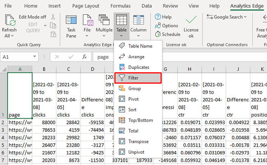267x165 pixels.
Task: Open the Schedule tool
Action: [168, 34]
